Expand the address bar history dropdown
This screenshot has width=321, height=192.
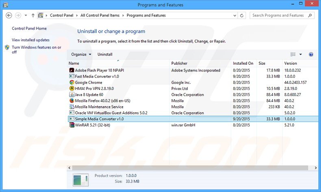pyautogui.click(x=234, y=15)
